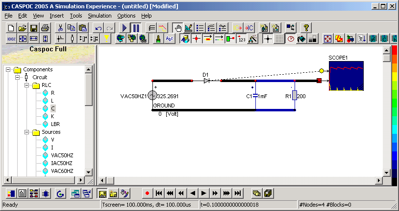Toggle the dotted grid display button
Viewport: 399px width, 211px height.
coord(279,39)
